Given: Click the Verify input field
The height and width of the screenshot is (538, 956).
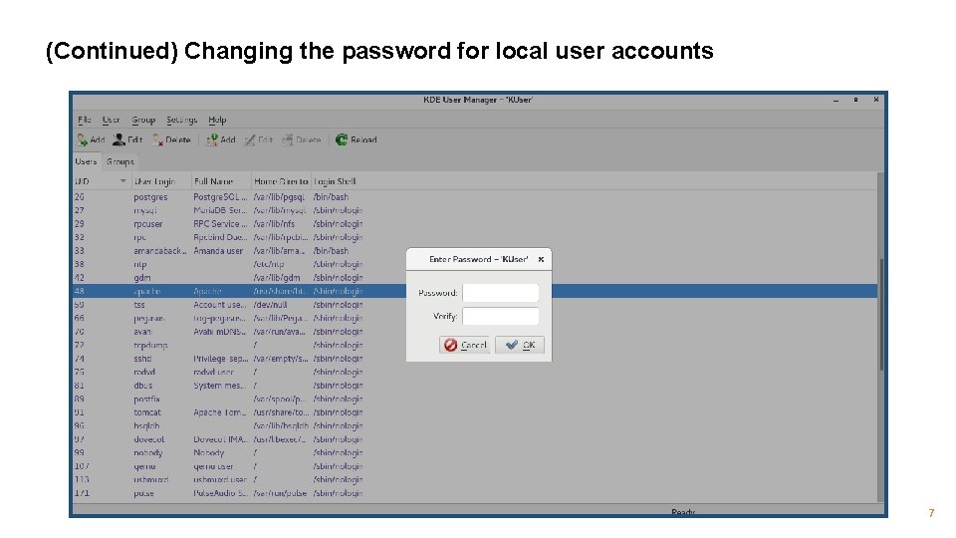Looking at the screenshot, I should point(501,316).
